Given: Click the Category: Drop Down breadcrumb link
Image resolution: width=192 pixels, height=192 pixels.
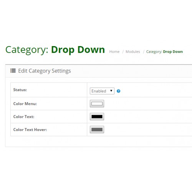Looking at the screenshot, I should click(164, 52).
